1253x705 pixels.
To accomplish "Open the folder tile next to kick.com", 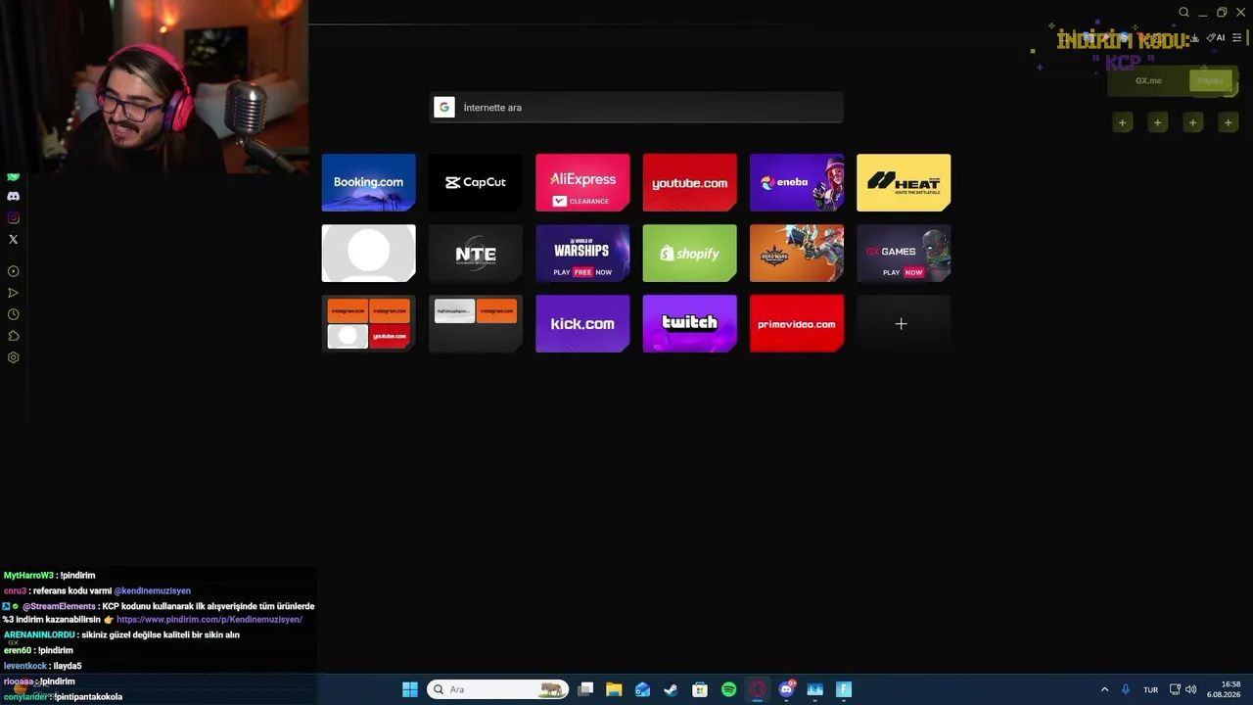I will tap(476, 323).
